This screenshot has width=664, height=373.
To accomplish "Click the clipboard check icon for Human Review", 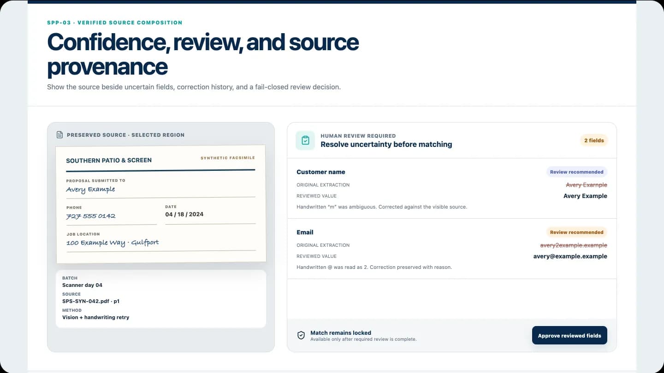I will point(305,140).
